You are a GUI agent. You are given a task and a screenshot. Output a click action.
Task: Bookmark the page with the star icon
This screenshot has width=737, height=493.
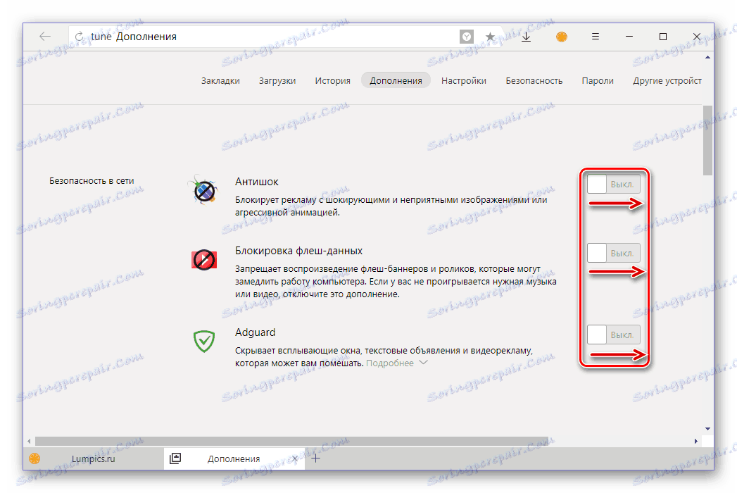point(490,37)
